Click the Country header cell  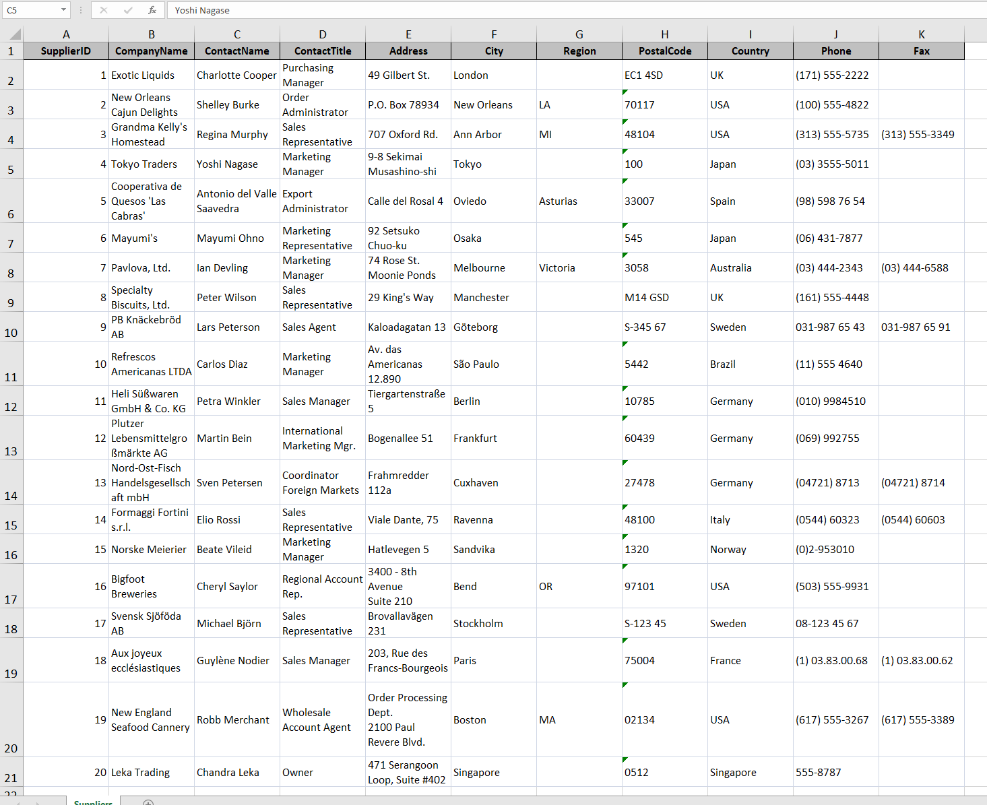tap(751, 51)
